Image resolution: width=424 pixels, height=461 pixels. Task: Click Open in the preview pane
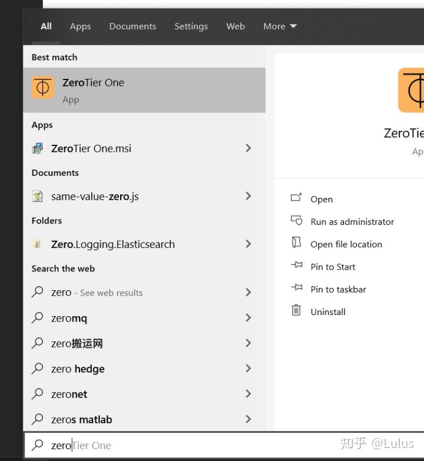[322, 200]
